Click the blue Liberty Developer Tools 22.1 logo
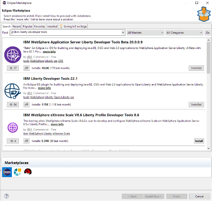Screen dimensions: 212x201 [13, 91]
